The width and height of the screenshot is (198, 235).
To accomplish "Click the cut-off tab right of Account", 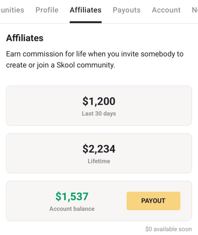I will pyautogui.click(x=194, y=10).
